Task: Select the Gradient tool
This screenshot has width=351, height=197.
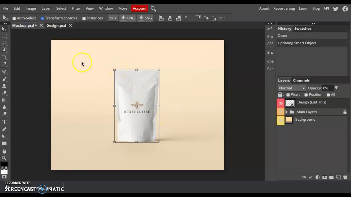Action: coord(4,100)
